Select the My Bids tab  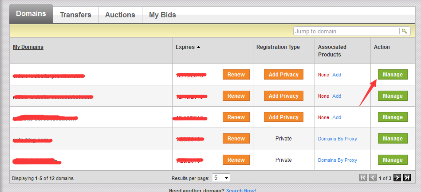coord(162,15)
